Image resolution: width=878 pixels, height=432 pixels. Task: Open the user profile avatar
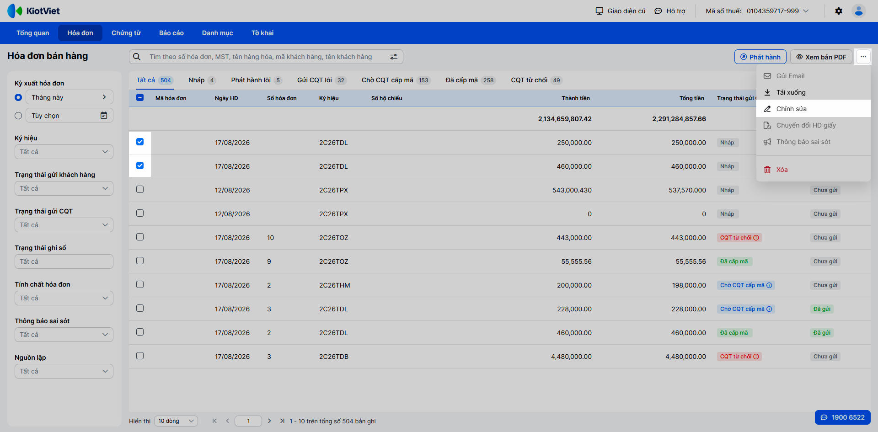(x=859, y=11)
